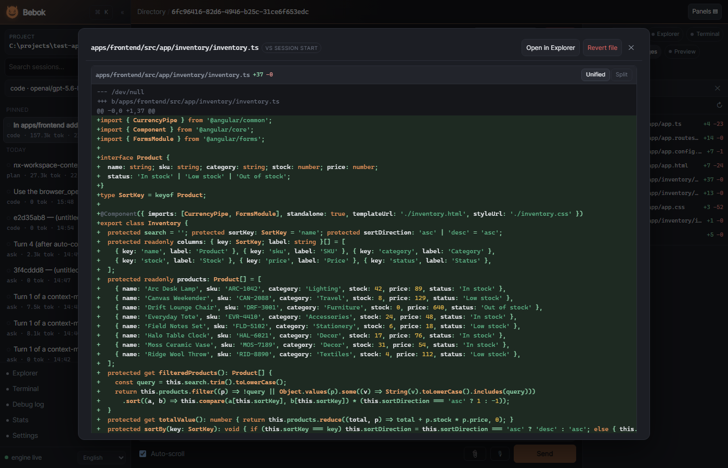
Task: Click the Search sessions input field
Action: click(42, 67)
